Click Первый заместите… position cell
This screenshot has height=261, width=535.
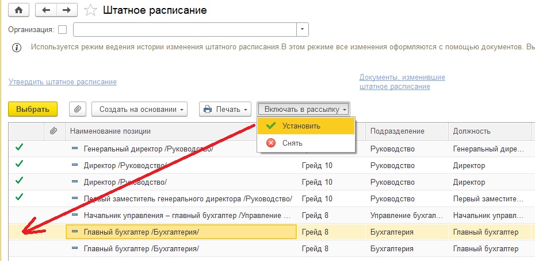pyautogui.click(x=488, y=199)
